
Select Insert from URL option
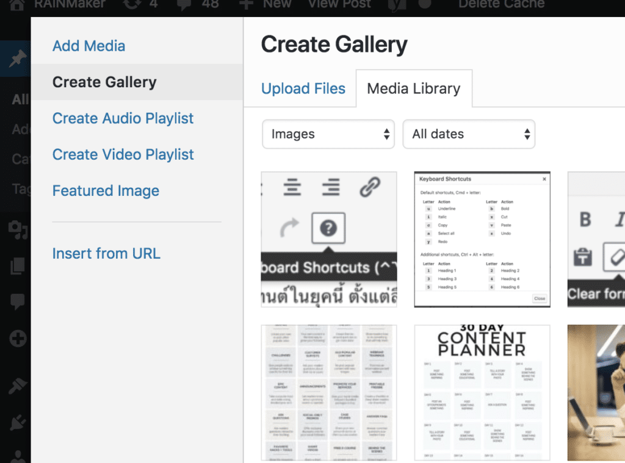pyautogui.click(x=106, y=254)
